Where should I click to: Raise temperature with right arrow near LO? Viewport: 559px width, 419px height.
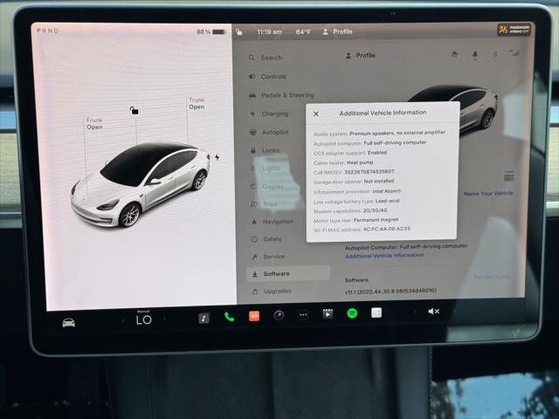click(x=164, y=319)
